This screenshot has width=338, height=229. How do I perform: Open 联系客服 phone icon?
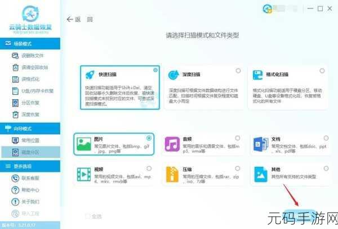pos(15,178)
